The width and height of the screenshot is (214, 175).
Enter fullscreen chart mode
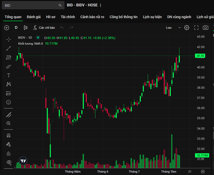196,28
